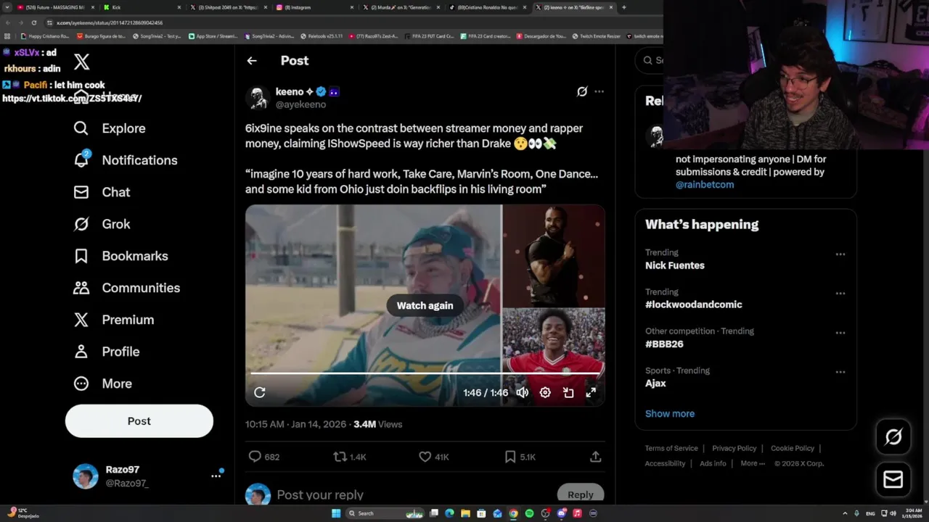Screen dimensions: 929x522
Task: Open options for #BBB26 trend
Action: pos(840,333)
